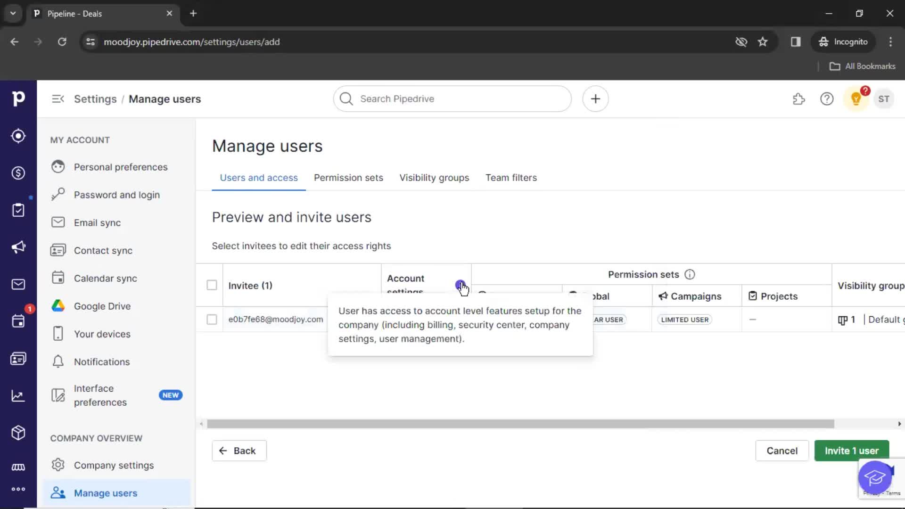The height and width of the screenshot is (509, 905).
Task: Select the Visibility groups tab
Action: (435, 178)
